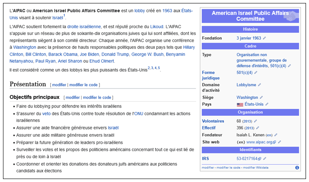
Task: Click modifier next to Présentation heading
Action: [x=59, y=85]
